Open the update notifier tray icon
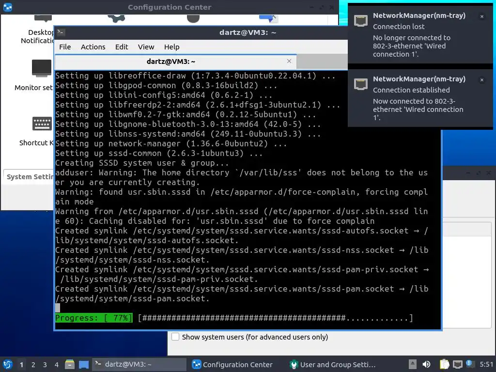The image size is (496, 372). 470,364
